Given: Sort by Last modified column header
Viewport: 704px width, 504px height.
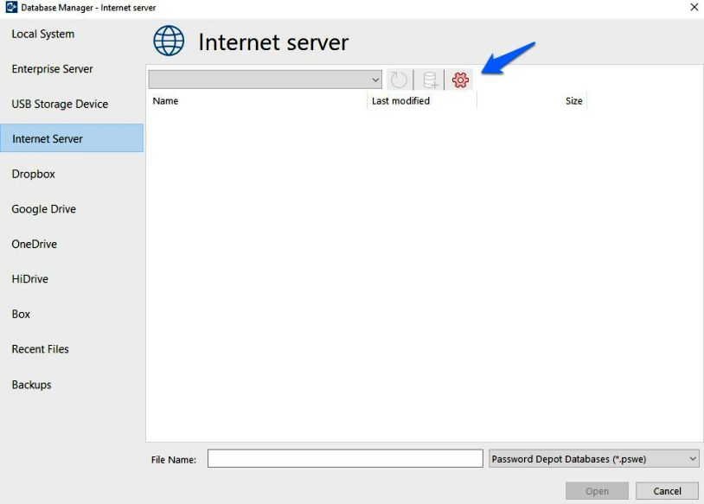Looking at the screenshot, I should (422, 101).
